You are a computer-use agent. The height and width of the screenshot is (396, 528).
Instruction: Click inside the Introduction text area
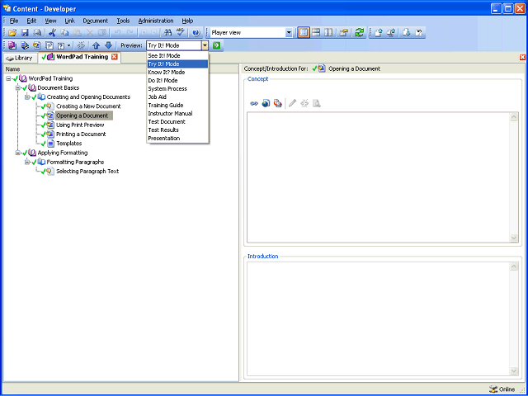pyautogui.click(x=379, y=318)
